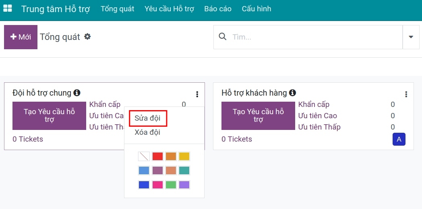This screenshot has height=209, width=422.
Task: Click Trung tâm Hỗ trợ app title
Action: [x=56, y=8]
